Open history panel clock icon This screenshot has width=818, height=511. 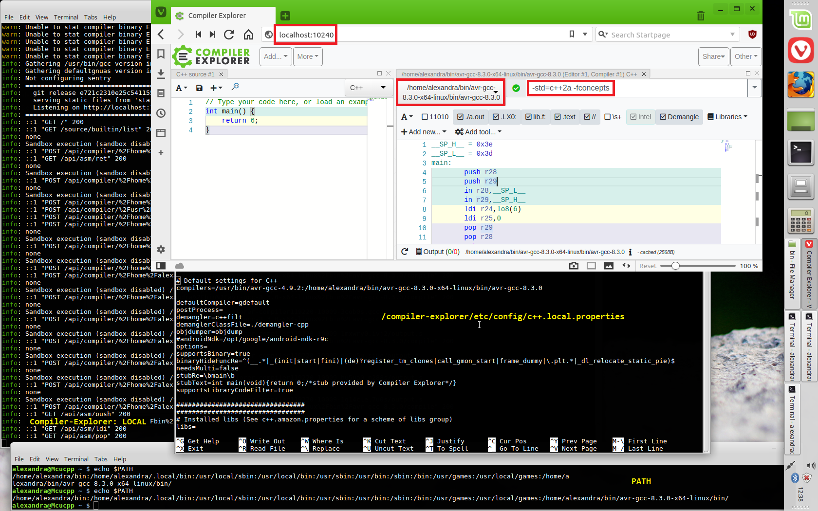point(161,113)
